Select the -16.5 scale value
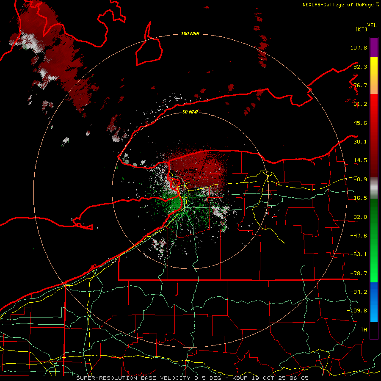 [x=359, y=198]
